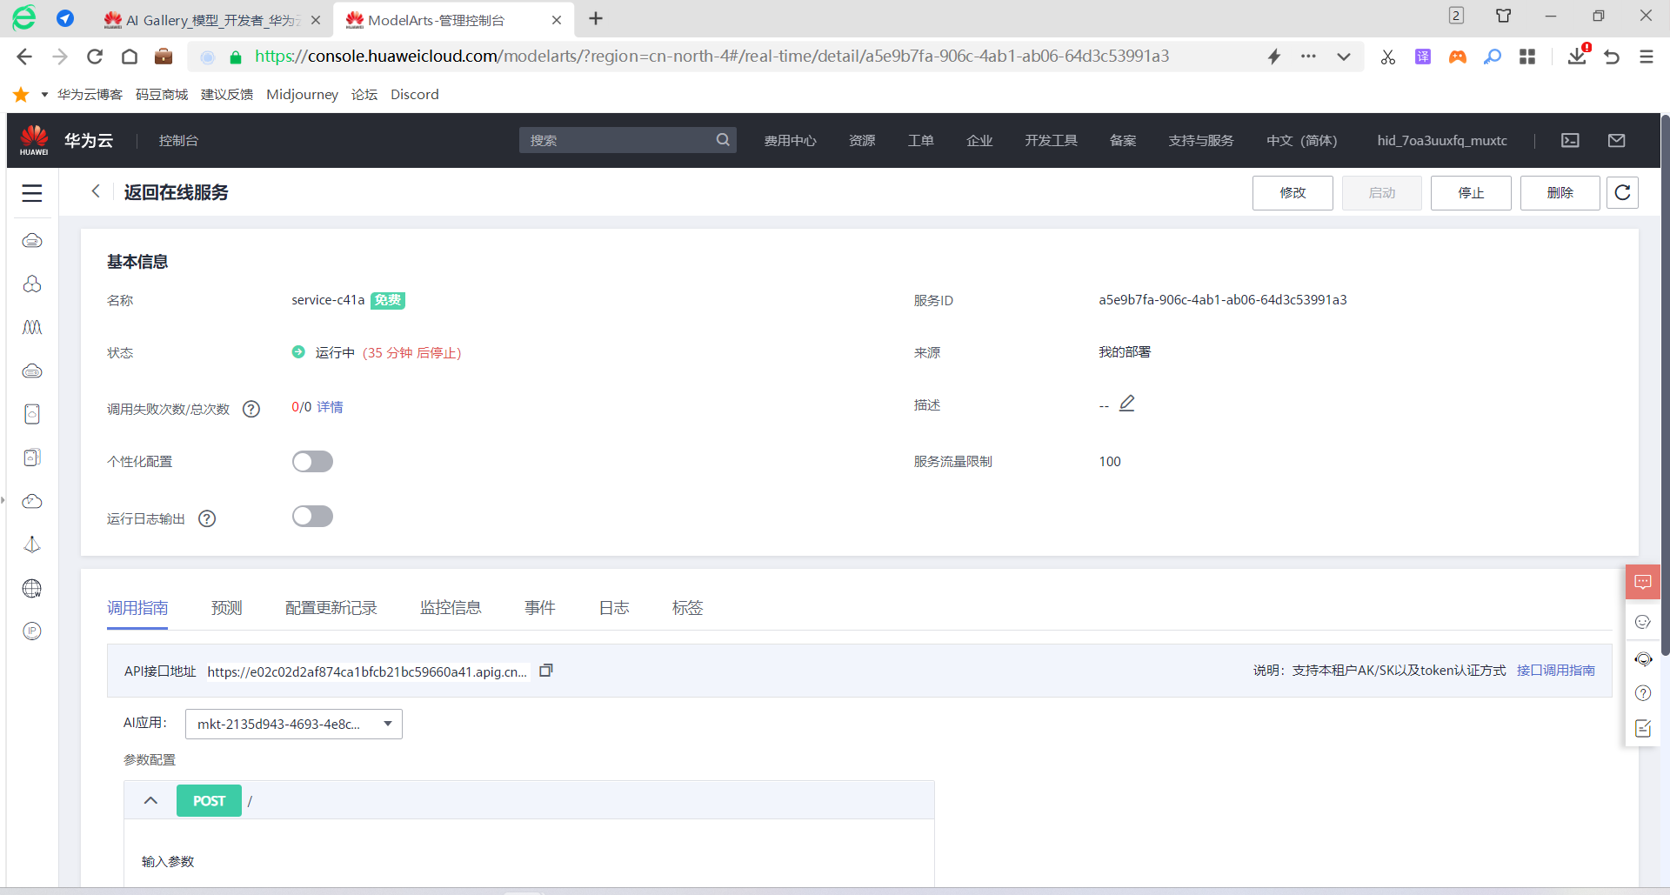Open CloudShell terminal icon in header

1570,140
